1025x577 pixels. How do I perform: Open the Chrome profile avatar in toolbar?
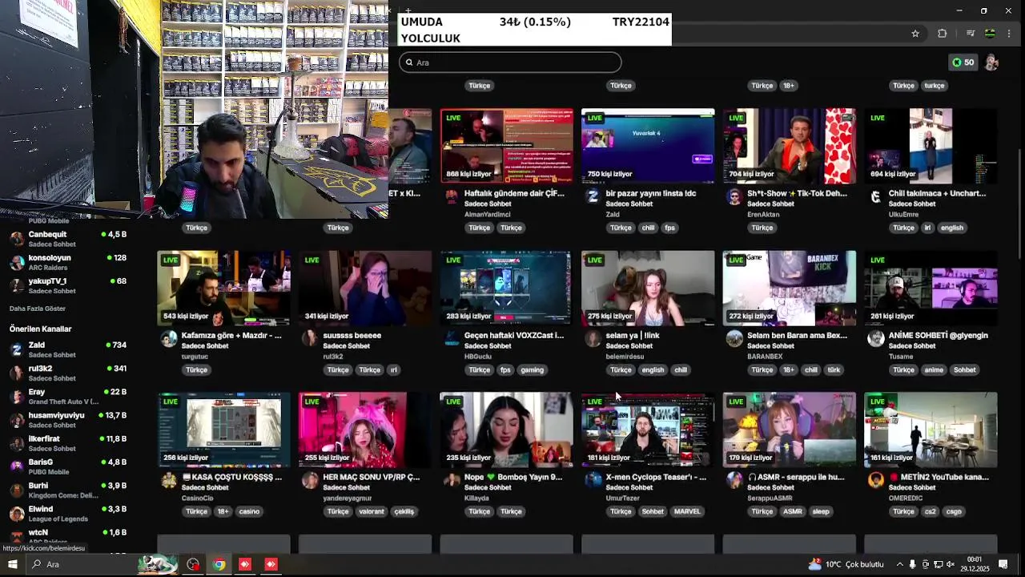click(x=990, y=34)
